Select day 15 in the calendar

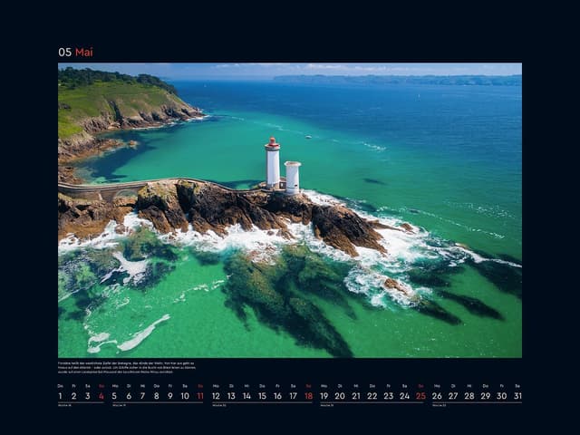(x=262, y=396)
